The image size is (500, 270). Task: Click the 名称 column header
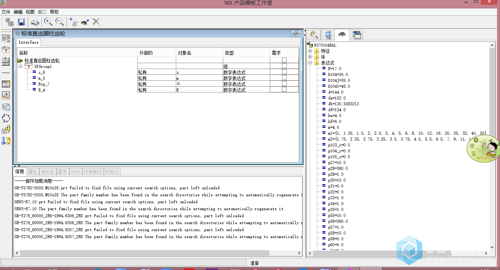[x=77, y=53]
